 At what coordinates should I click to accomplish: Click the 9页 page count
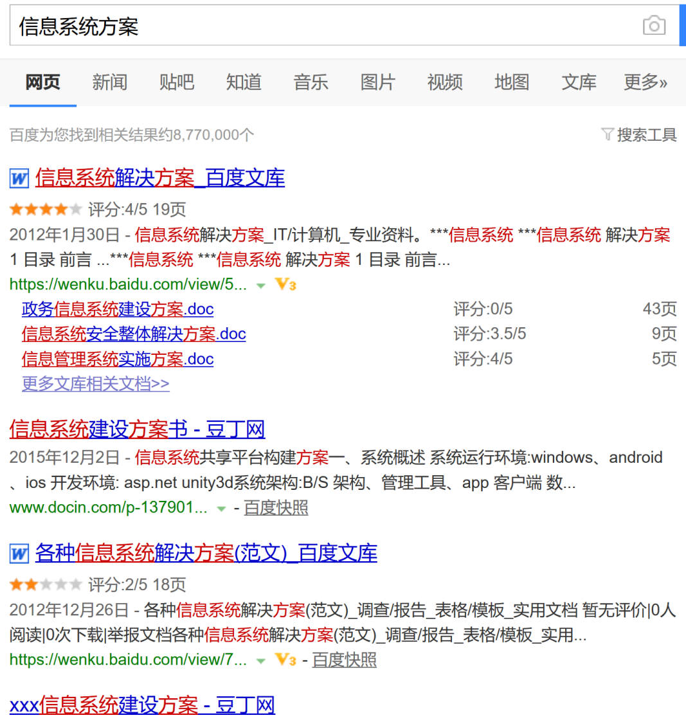coord(664,334)
